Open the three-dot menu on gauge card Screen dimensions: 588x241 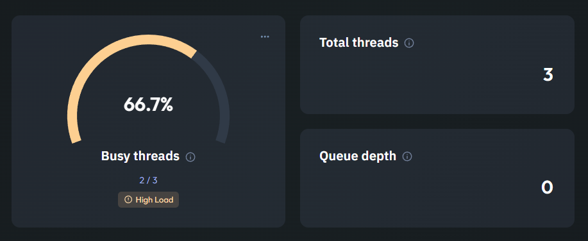click(x=265, y=37)
